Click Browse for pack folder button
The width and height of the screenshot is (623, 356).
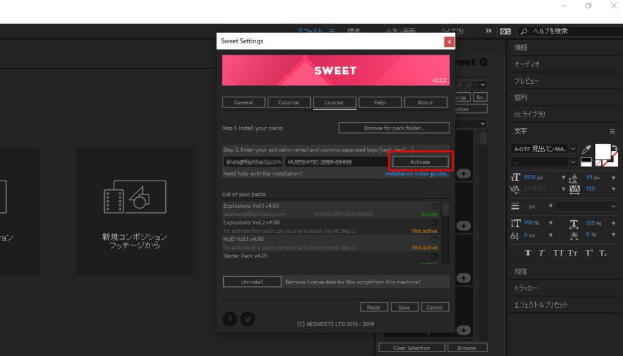(394, 128)
